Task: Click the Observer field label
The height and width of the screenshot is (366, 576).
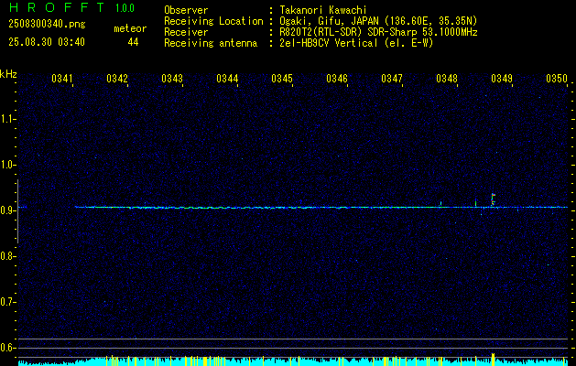Action: pyautogui.click(x=186, y=10)
